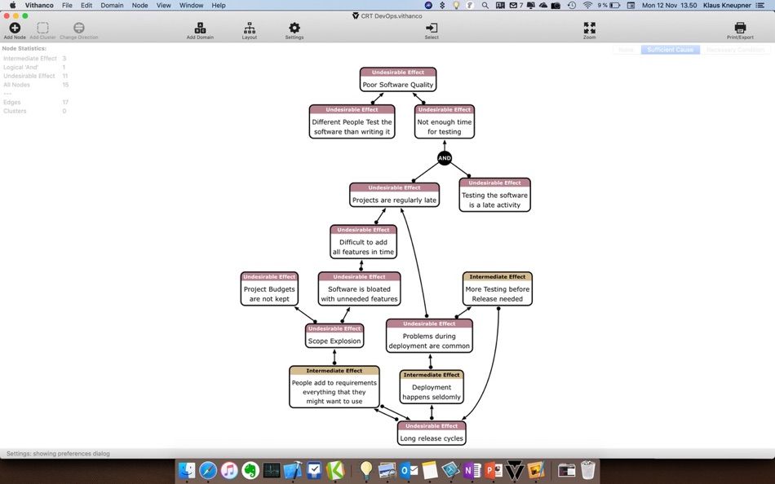
Task: Select the 'Necessary Condition' edge mode
Action: 735,50
